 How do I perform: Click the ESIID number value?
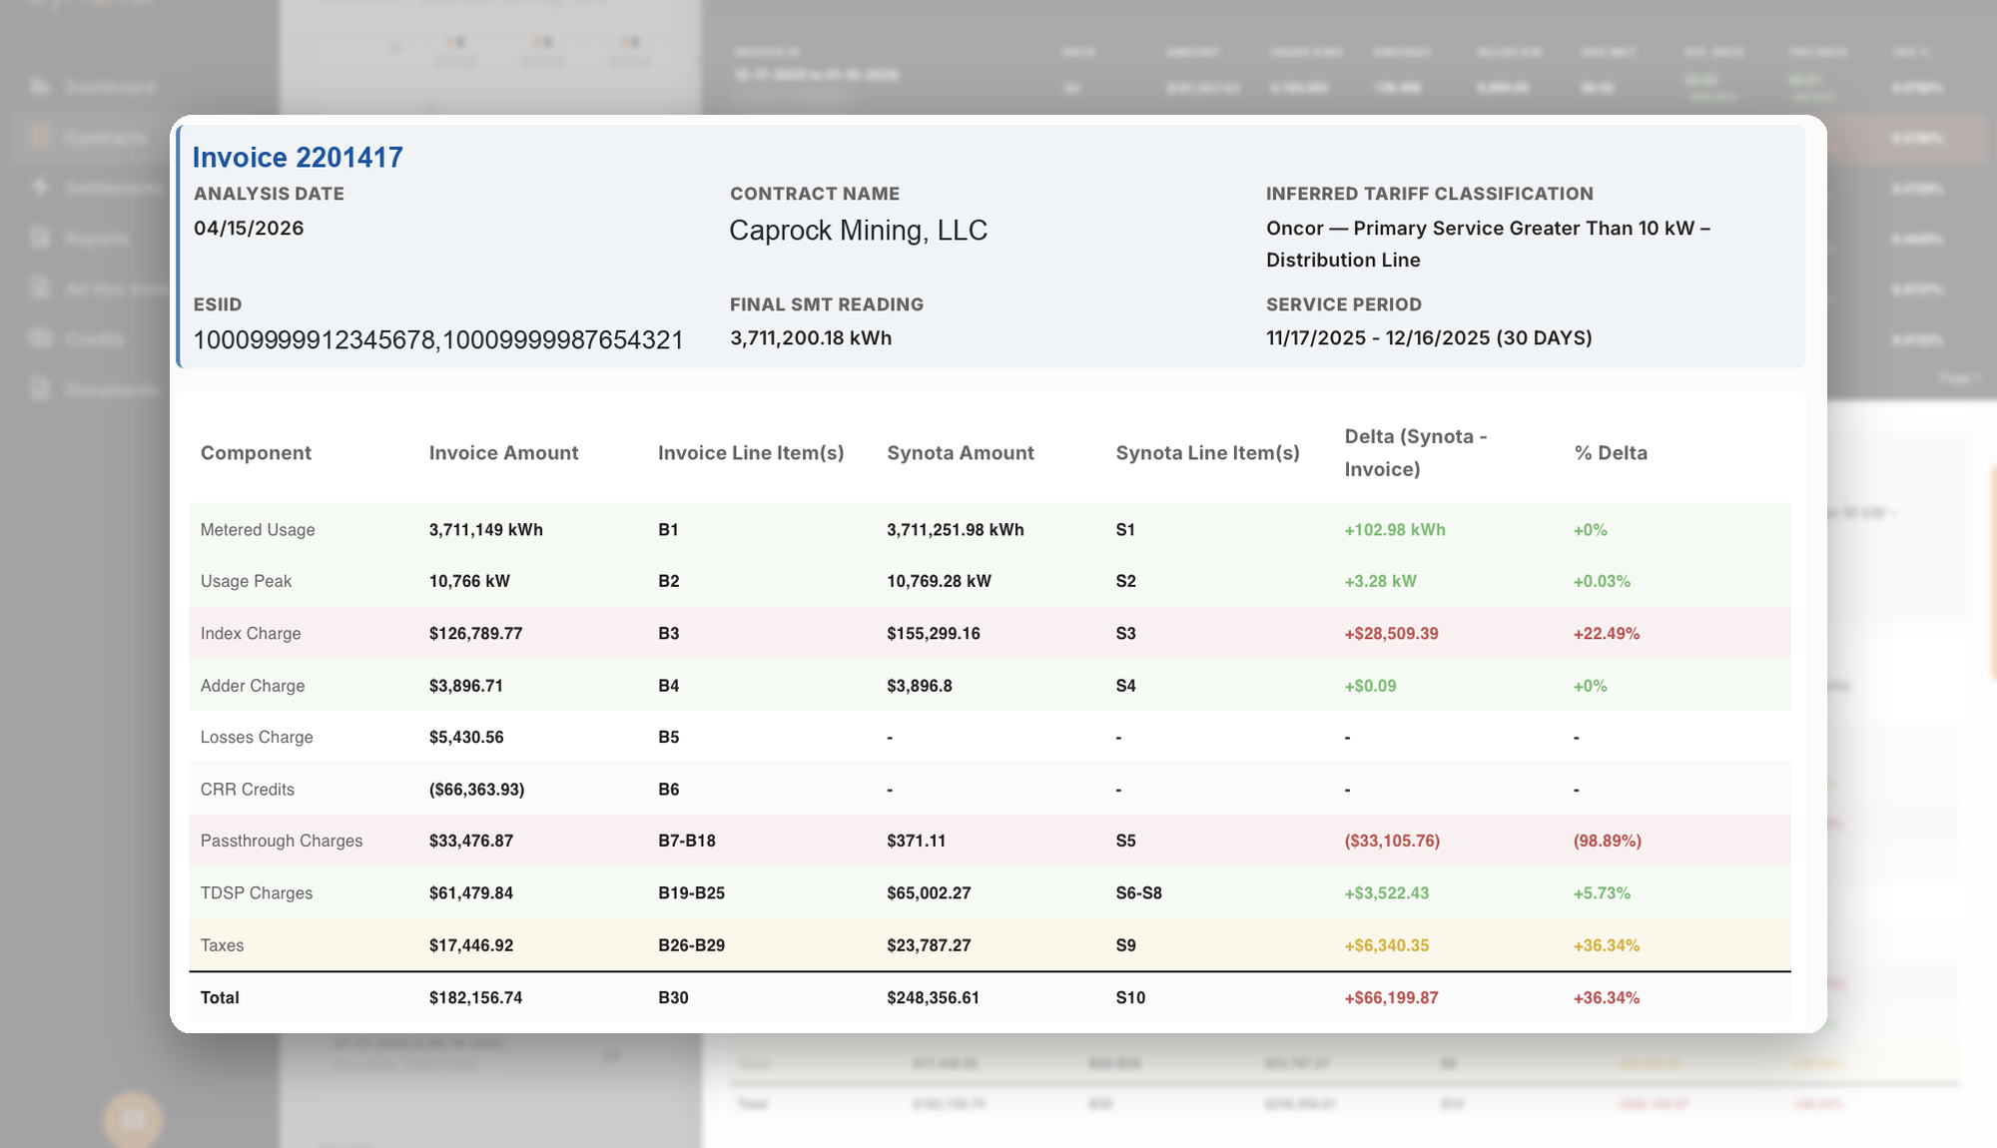438,340
